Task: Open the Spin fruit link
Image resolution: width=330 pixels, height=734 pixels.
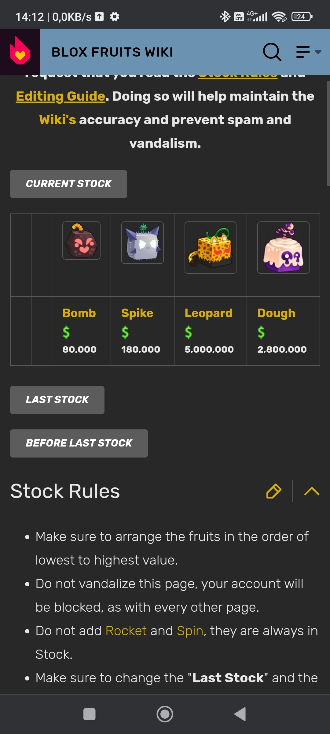Action: [x=190, y=631]
